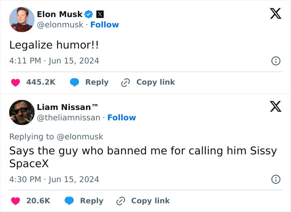291x212 pixels.
Task: Click the X logo on Liam Nissan's tweet
Action: click(x=276, y=107)
